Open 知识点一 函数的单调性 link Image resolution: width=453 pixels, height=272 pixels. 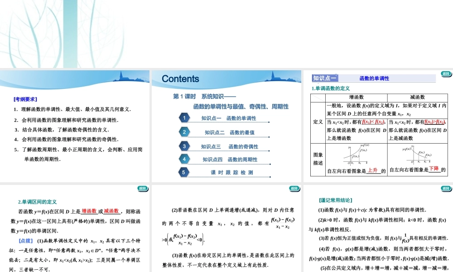(230, 118)
